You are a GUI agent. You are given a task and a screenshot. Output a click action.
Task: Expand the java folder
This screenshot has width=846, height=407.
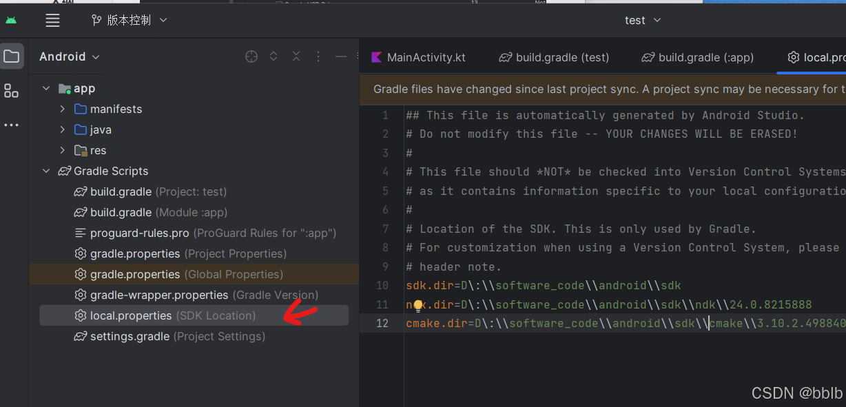click(x=63, y=129)
